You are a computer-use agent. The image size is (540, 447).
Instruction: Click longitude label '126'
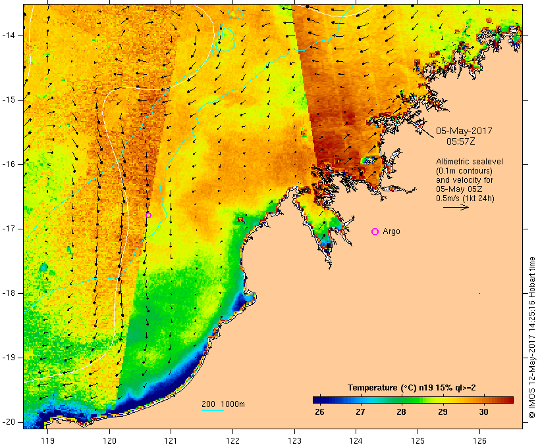pos(479,441)
